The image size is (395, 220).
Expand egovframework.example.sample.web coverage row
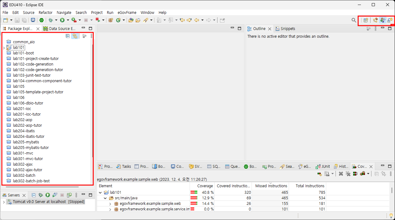(110, 204)
